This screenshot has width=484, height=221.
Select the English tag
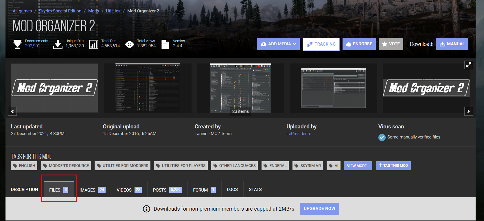pos(24,166)
